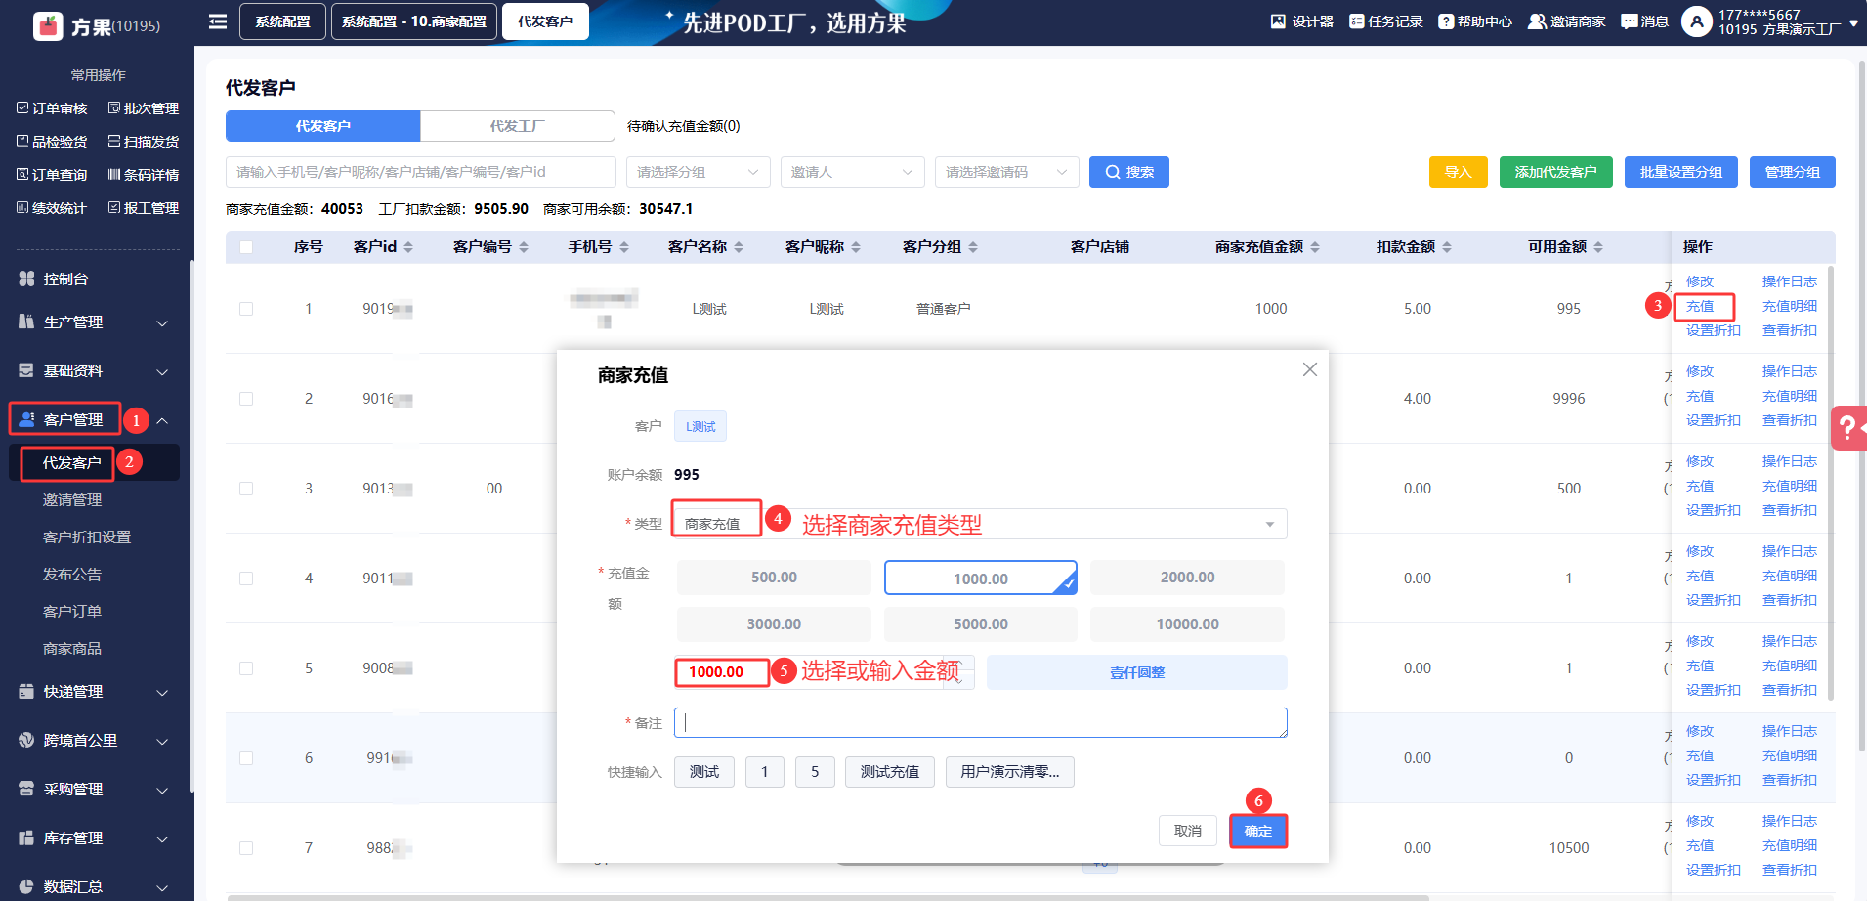Check the checkbox for row 4

tap(246, 579)
